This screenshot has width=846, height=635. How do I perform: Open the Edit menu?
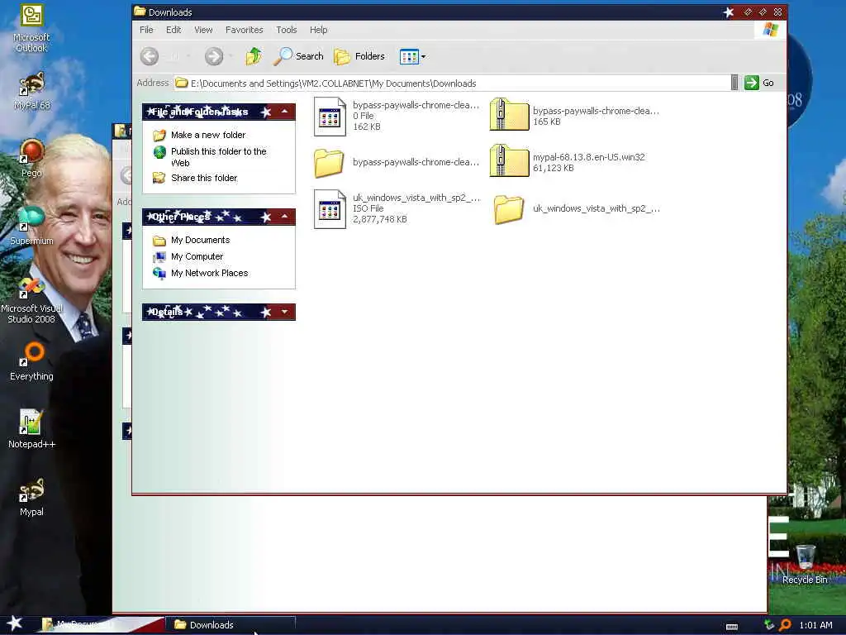pos(173,30)
